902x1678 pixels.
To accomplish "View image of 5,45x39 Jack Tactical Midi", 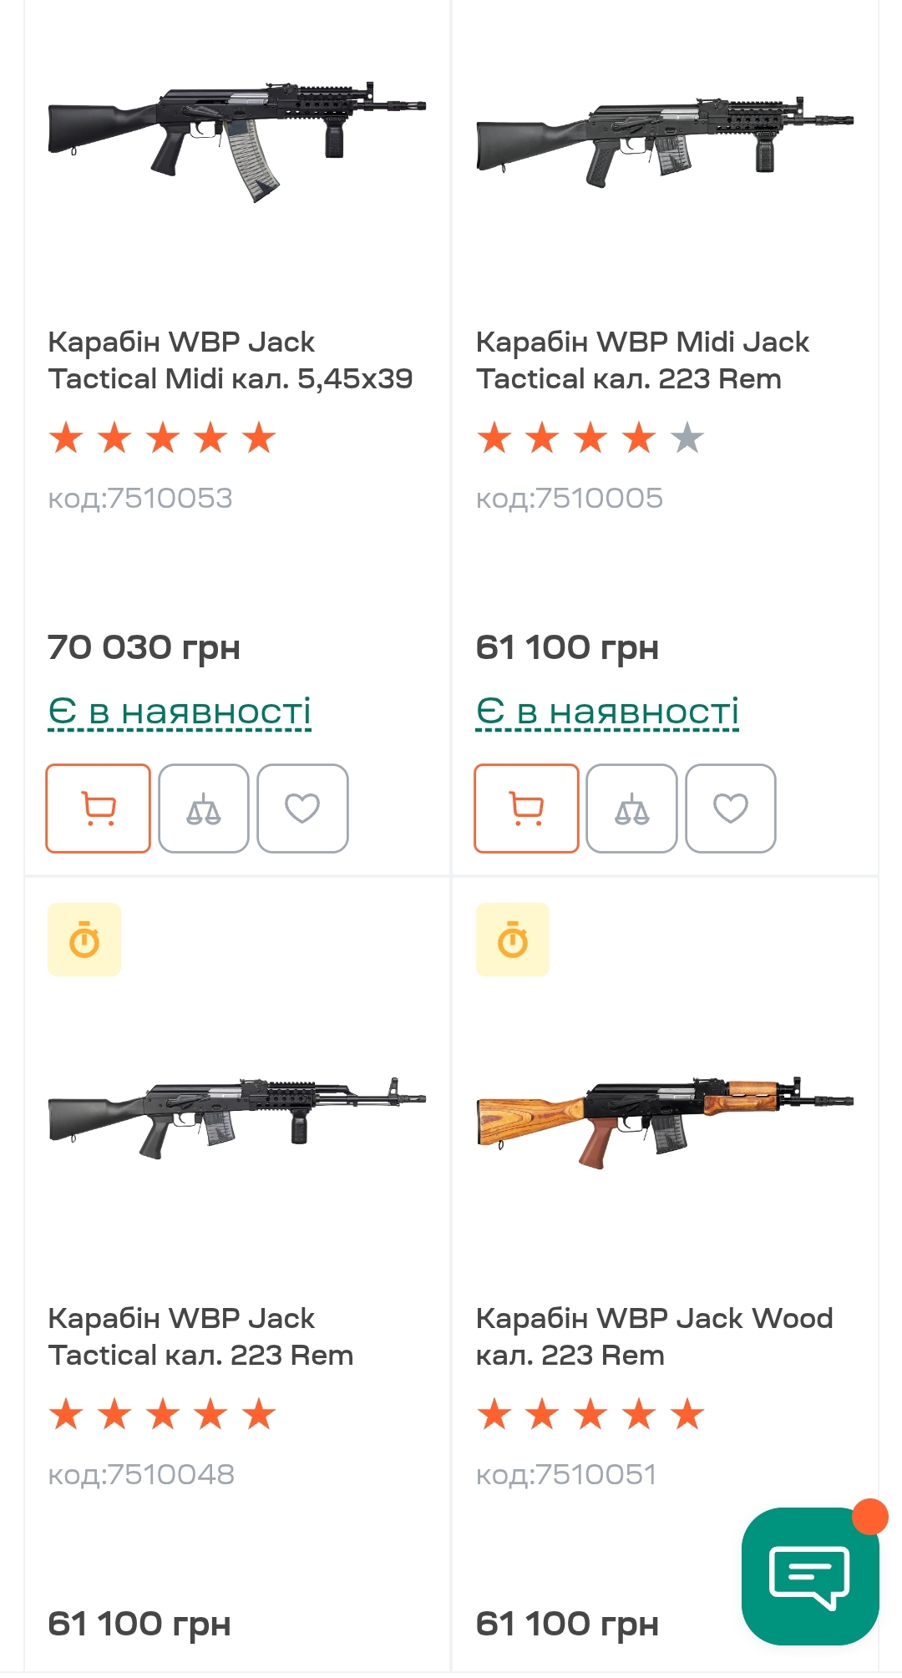I will click(x=237, y=140).
